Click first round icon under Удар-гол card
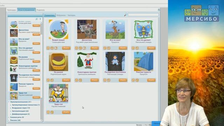 [48, 112]
